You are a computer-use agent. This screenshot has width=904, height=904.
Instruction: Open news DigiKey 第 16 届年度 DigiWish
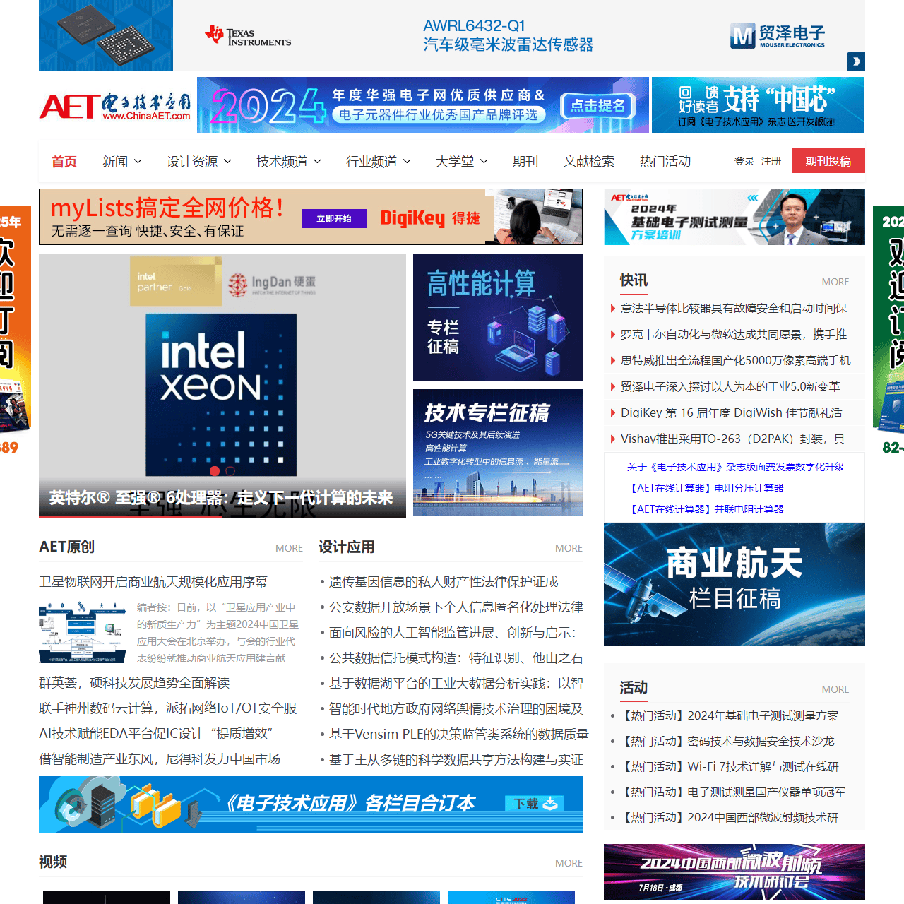coord(731,412)
